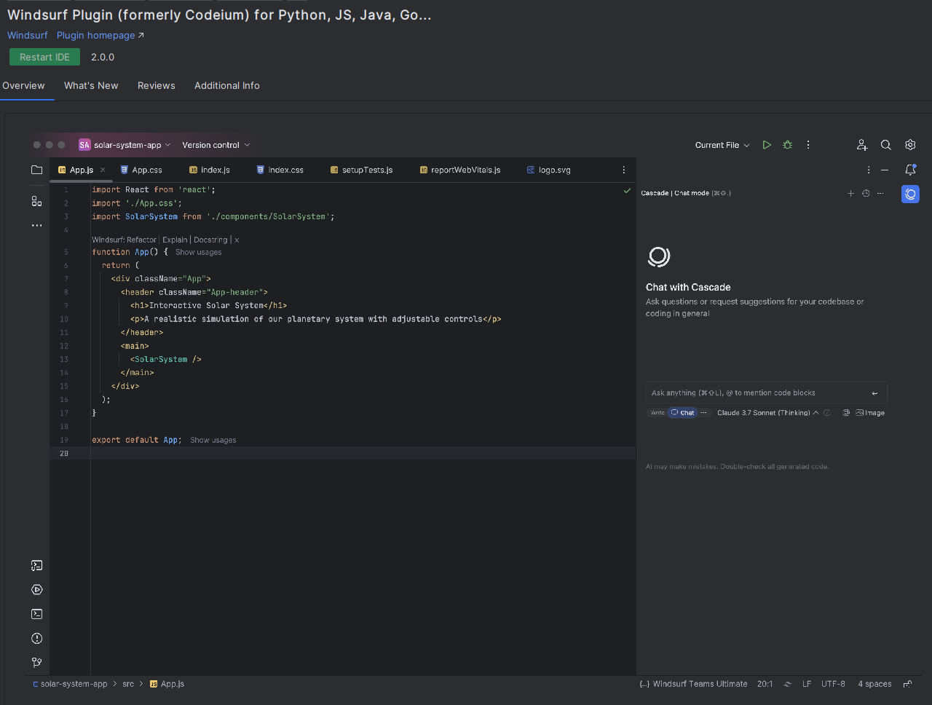Open the Problems tool window icon
This screenshot has width=932, height=705.
coord(36,639)
